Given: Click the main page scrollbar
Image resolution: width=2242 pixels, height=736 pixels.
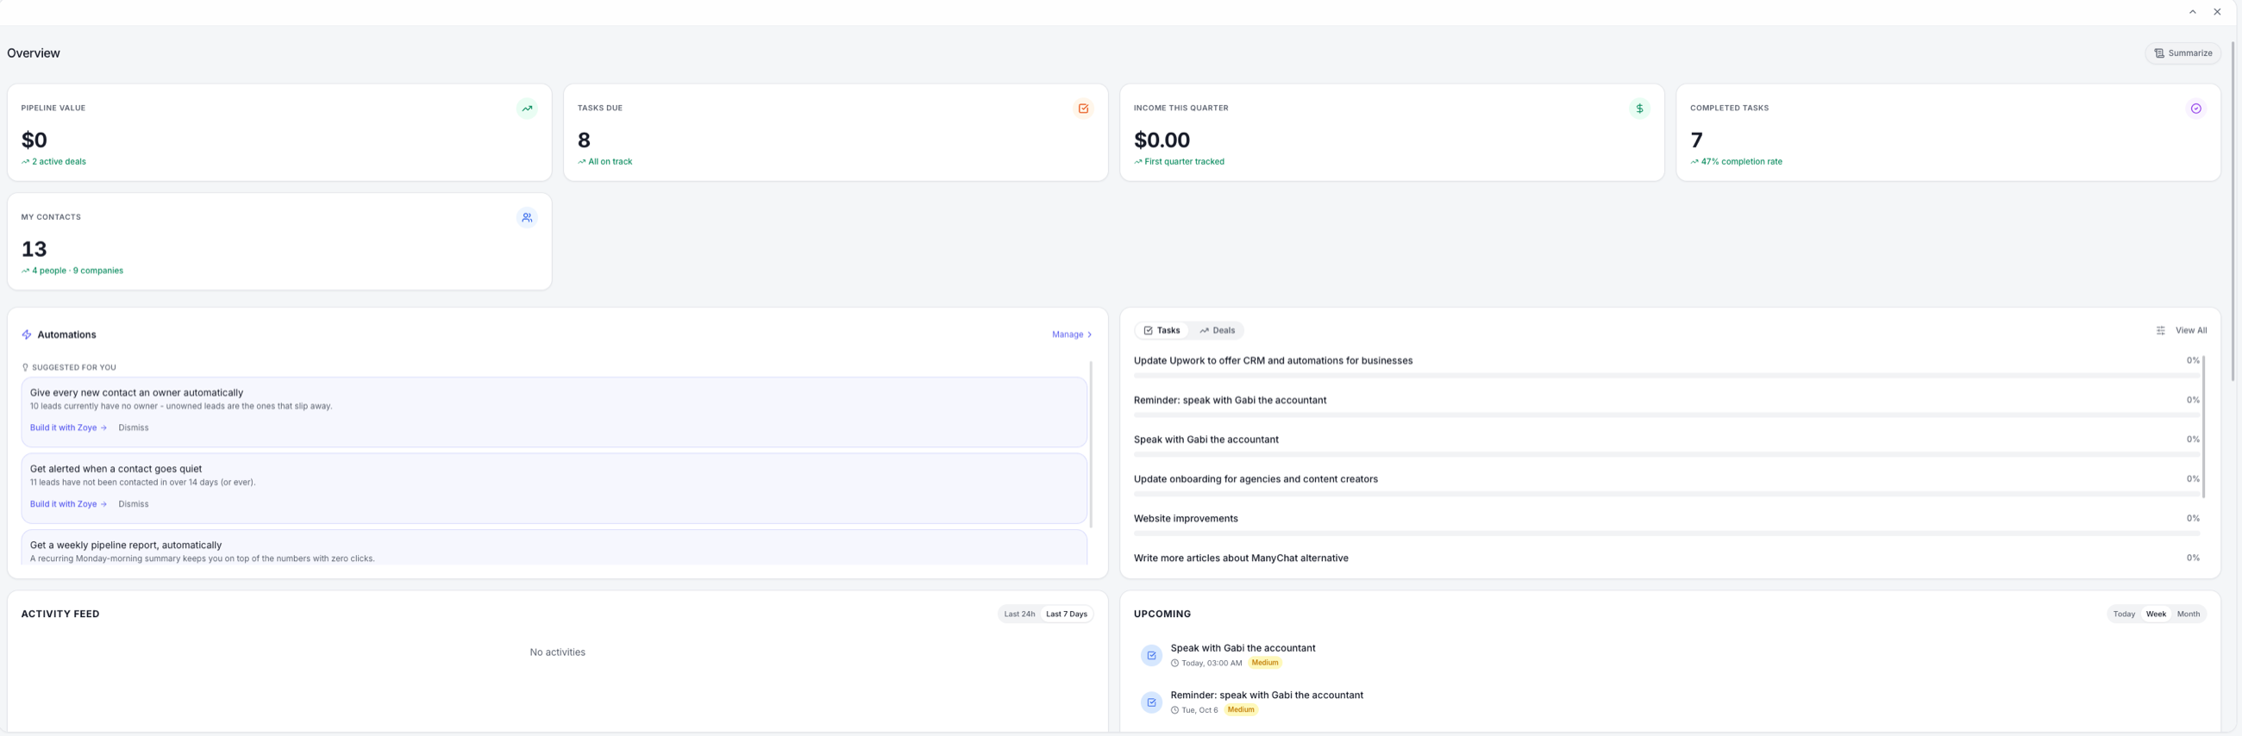Looking at the screenshot, I should click(x=2233, y=210).
